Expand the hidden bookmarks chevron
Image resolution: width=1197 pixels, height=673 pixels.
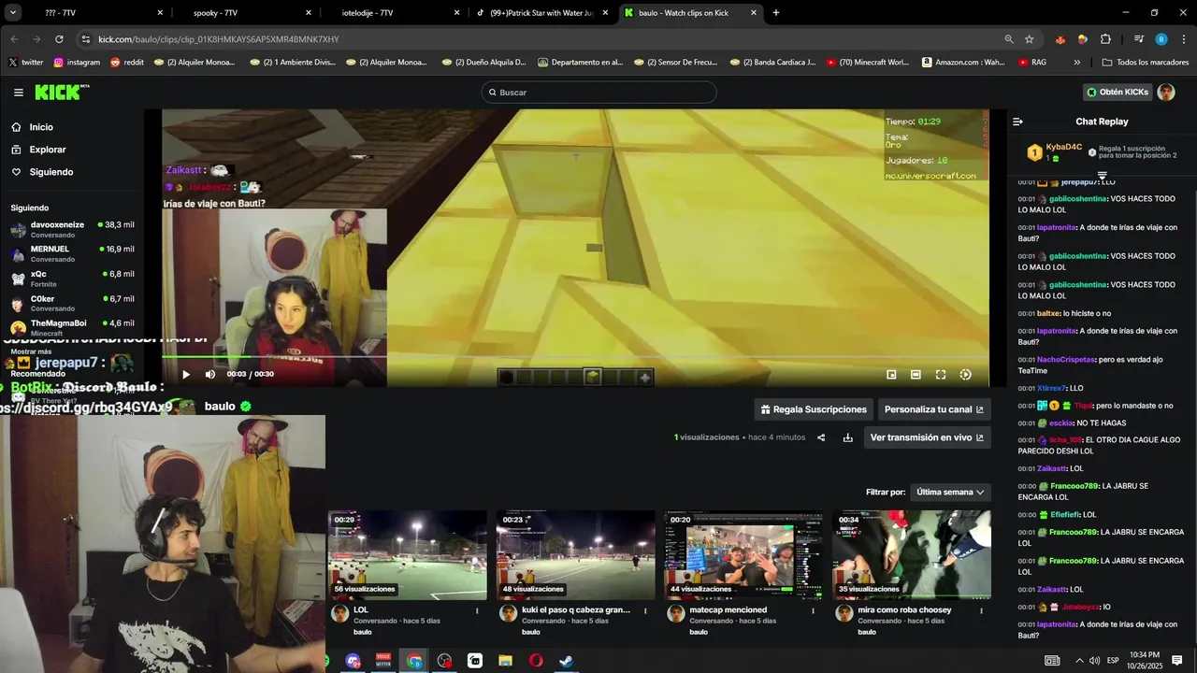1077,63
